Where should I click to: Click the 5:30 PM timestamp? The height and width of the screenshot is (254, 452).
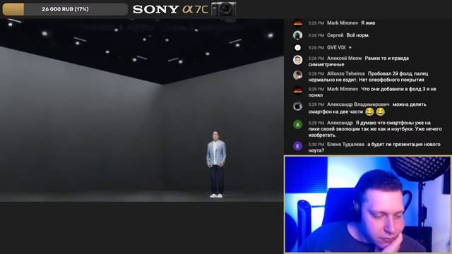[316, 145]
